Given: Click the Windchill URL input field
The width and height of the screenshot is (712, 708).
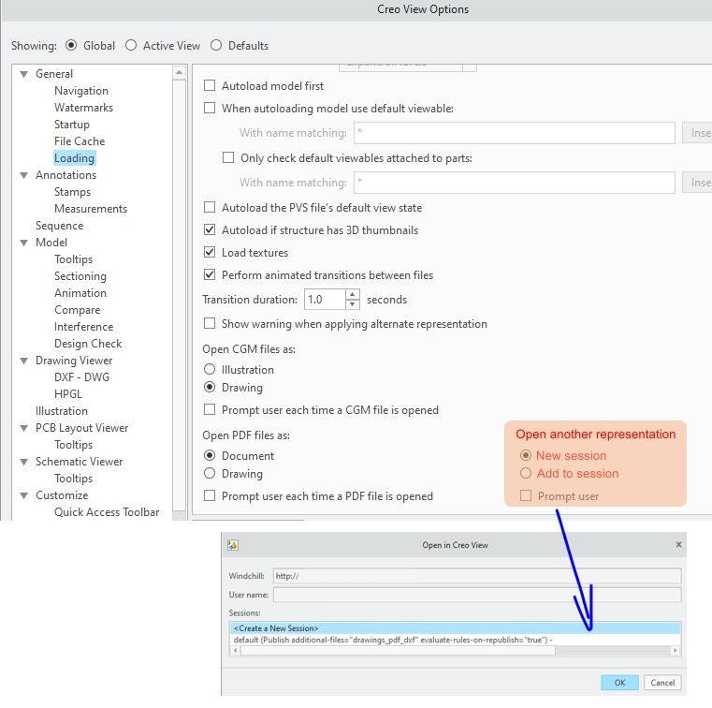Looking at the screenshot, I should tap(477, 576).
